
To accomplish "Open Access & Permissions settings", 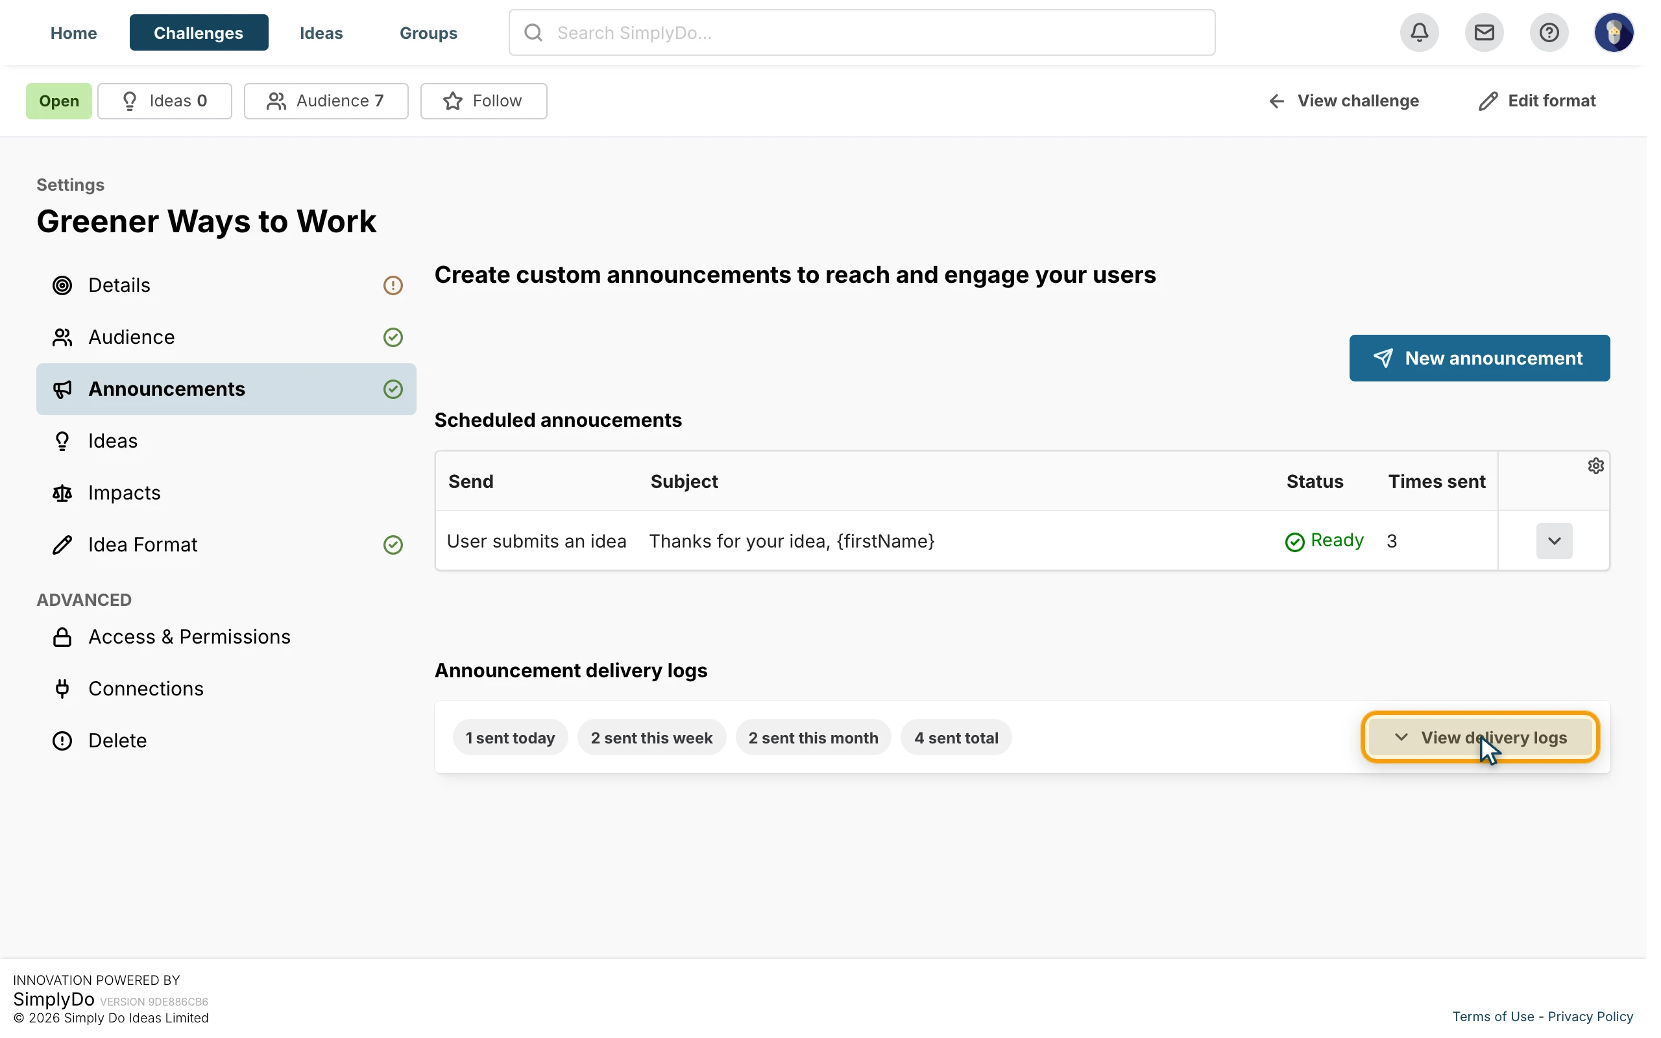I will [x=226, y=637].
